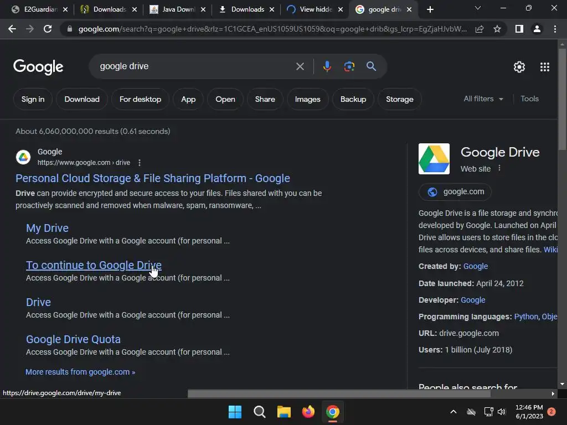Open the notifications badge

coord(551,412)
